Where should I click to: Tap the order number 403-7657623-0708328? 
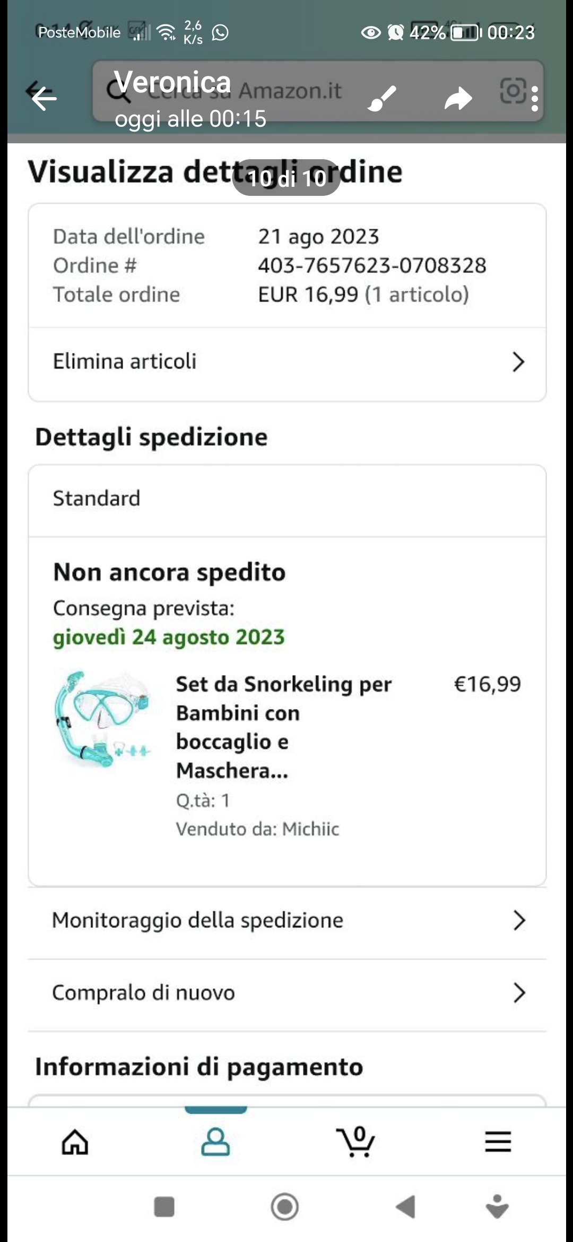pos(371,265)
